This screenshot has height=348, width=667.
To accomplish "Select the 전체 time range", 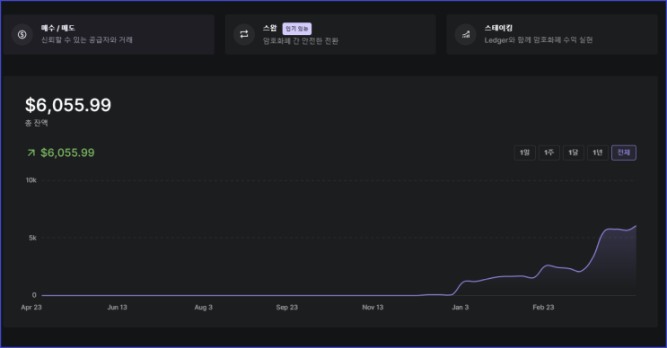I will coord(624,152).
